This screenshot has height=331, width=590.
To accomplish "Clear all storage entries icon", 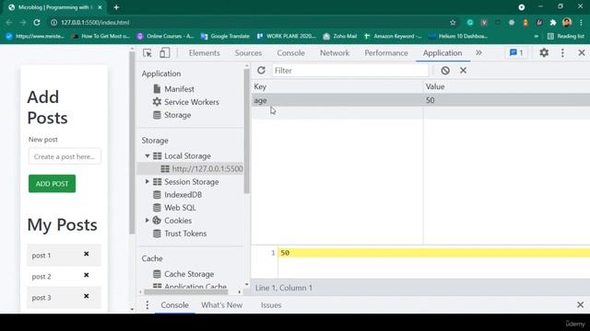I will 445,70.
